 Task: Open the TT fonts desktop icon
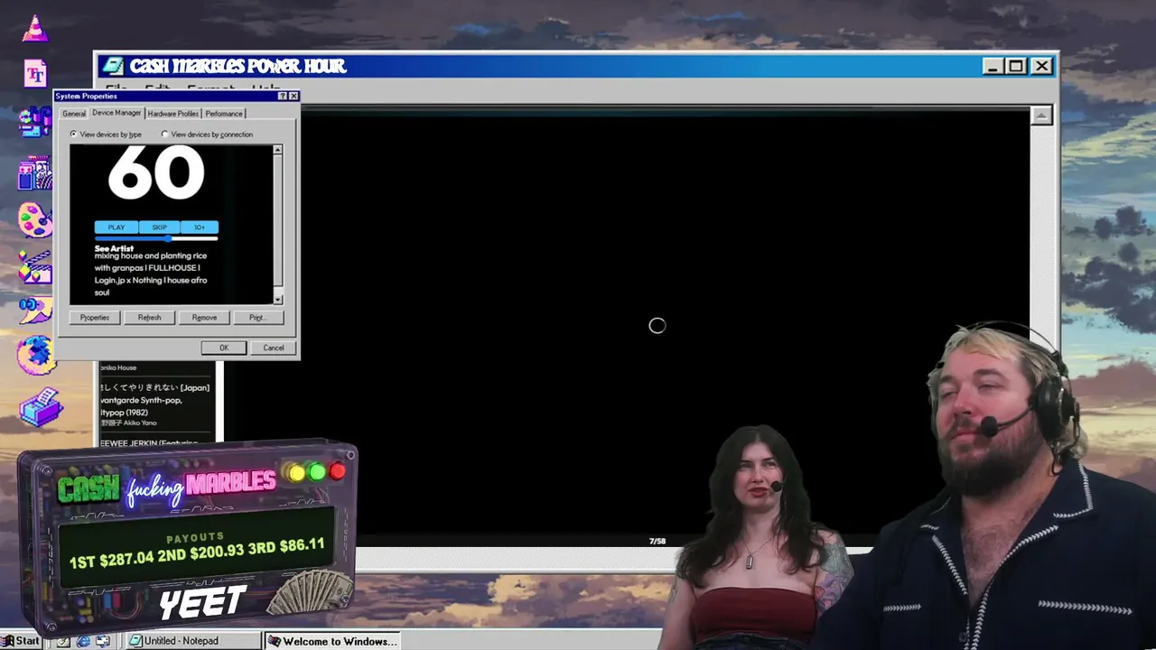[35, 73]
